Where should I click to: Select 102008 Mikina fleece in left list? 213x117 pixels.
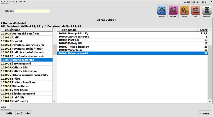click(x=27, y=86)
